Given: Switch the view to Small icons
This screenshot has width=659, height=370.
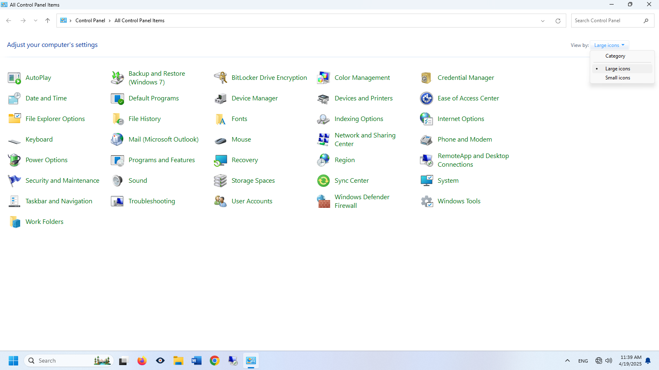Looking at the screenshot, I should coord(617,78).
